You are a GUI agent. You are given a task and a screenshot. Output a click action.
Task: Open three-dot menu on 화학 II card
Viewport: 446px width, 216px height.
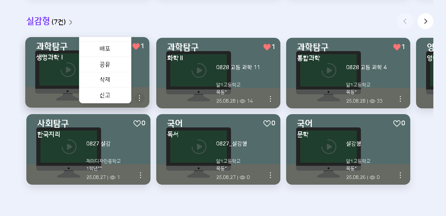pyautogui.click(x=270, y=99)
